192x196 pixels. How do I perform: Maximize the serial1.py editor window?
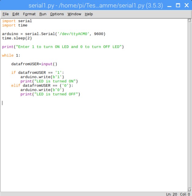click(x=178, y=5)
